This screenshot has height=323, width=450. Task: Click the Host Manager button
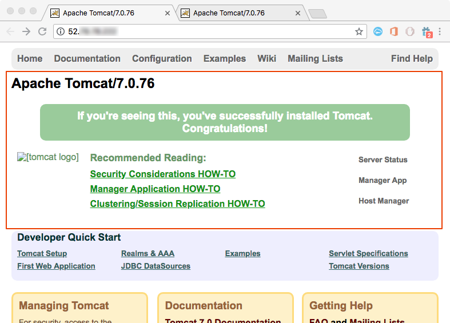pos(384,201)
